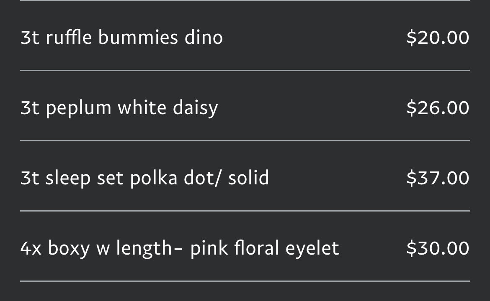Click the $26.00 price
The image size is (490, 301).
pos(438,108)
